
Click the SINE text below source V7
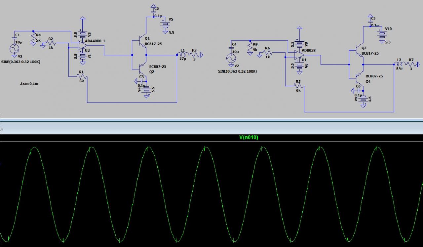point(237,71)
